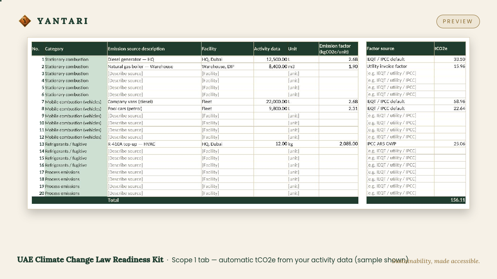Click the 'Sustainability, made accessible.' tagline

(436, 261)
